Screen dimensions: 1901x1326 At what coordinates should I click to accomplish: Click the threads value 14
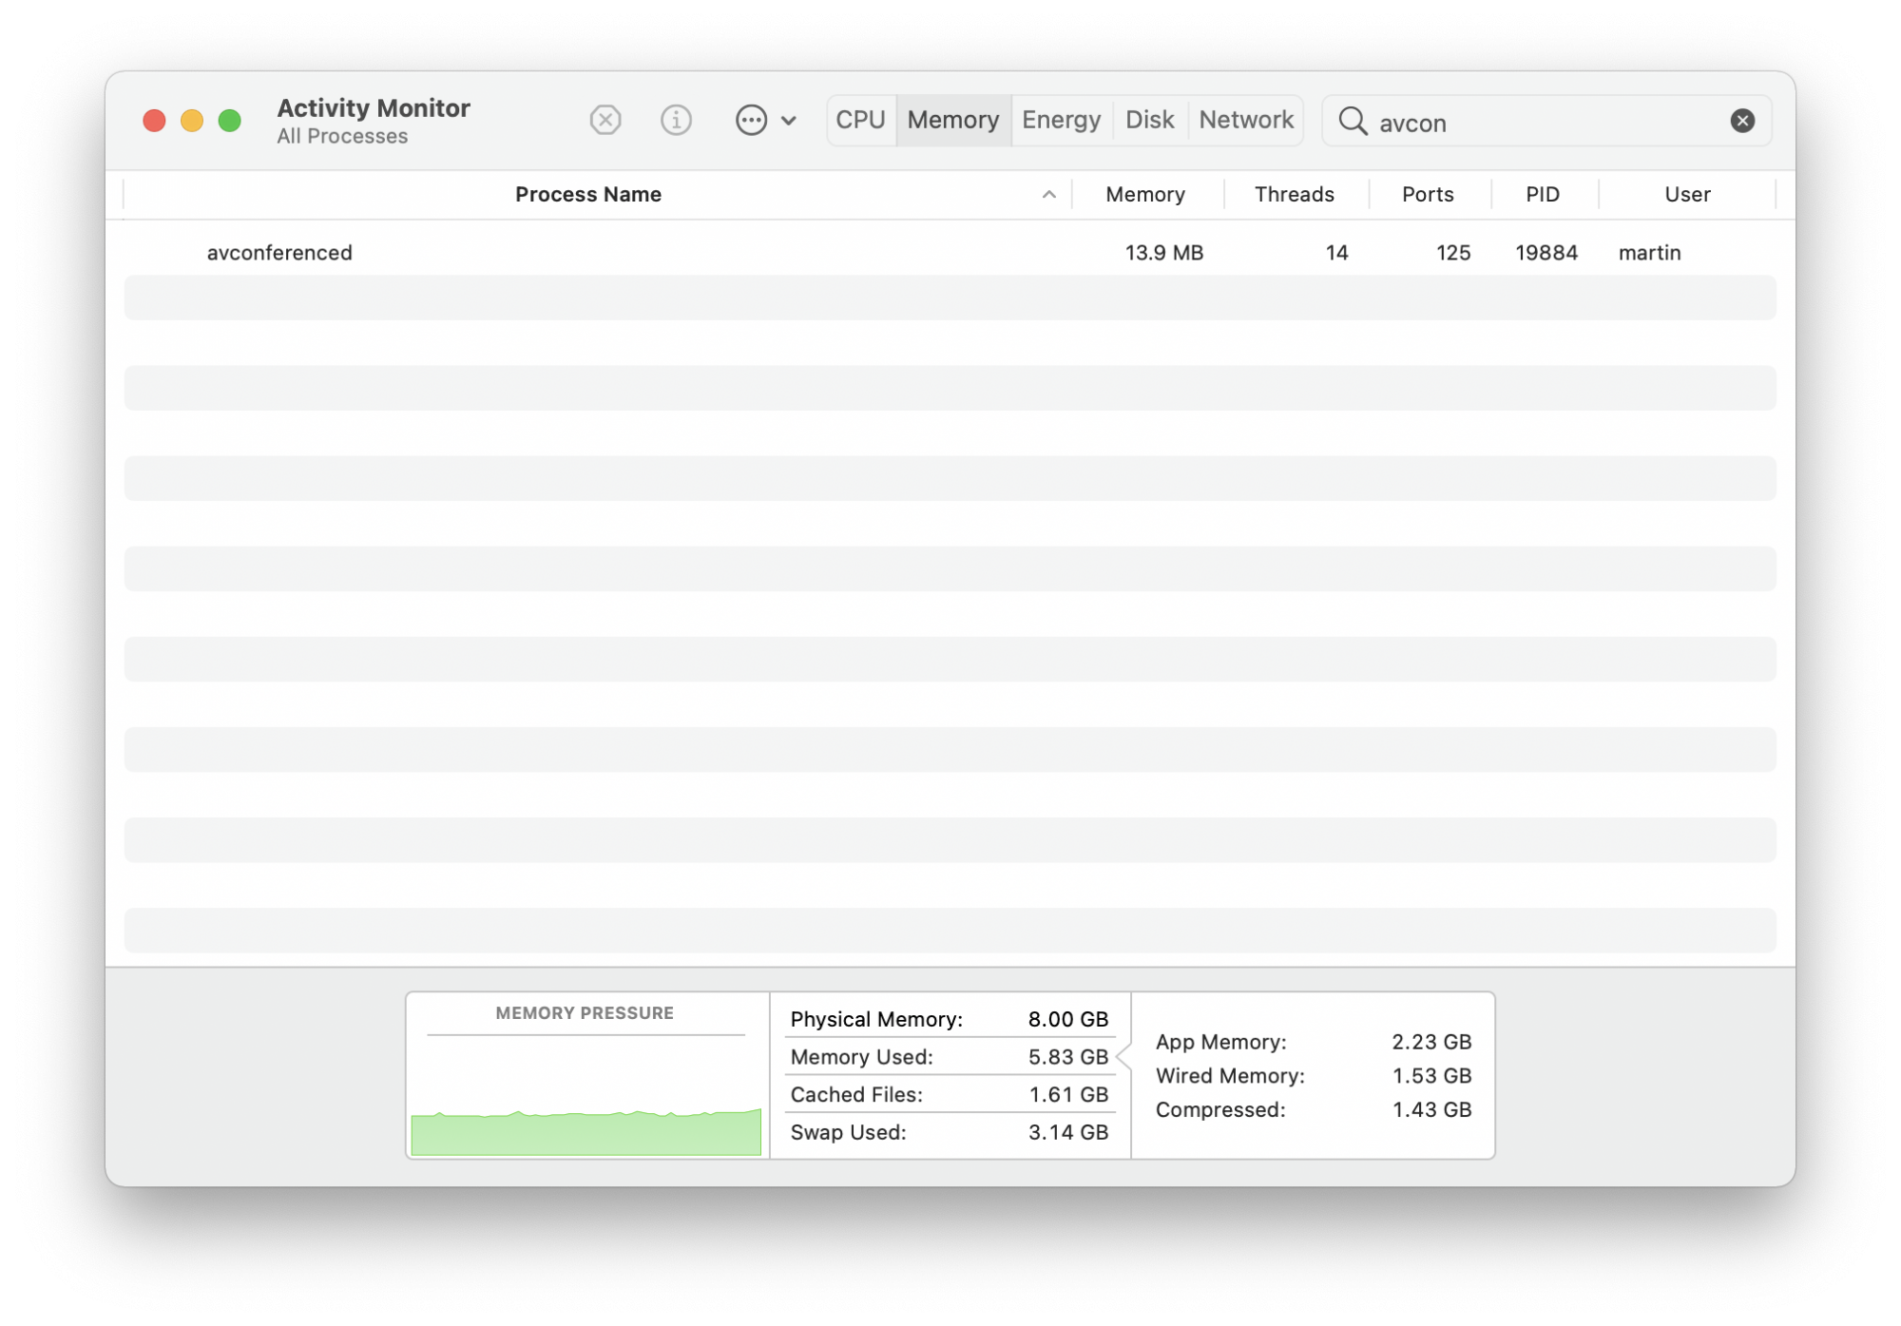(1336, 253)
